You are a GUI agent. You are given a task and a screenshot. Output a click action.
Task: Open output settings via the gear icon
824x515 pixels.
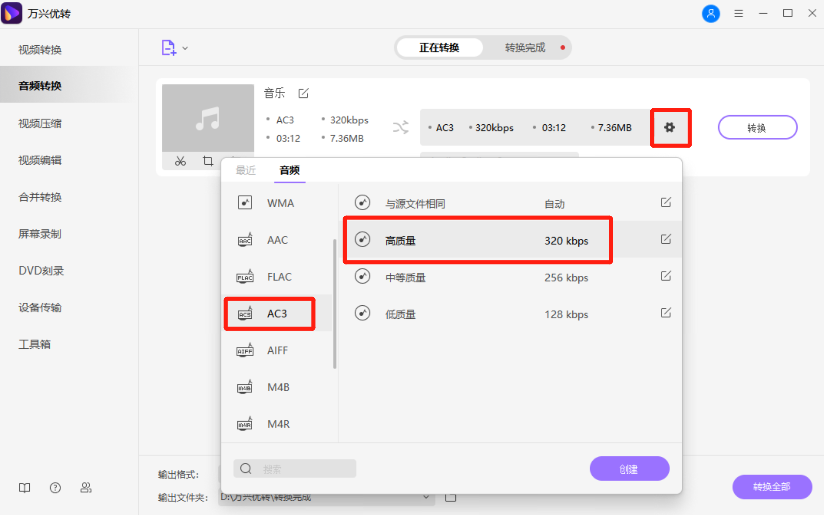tap(670, 127)
